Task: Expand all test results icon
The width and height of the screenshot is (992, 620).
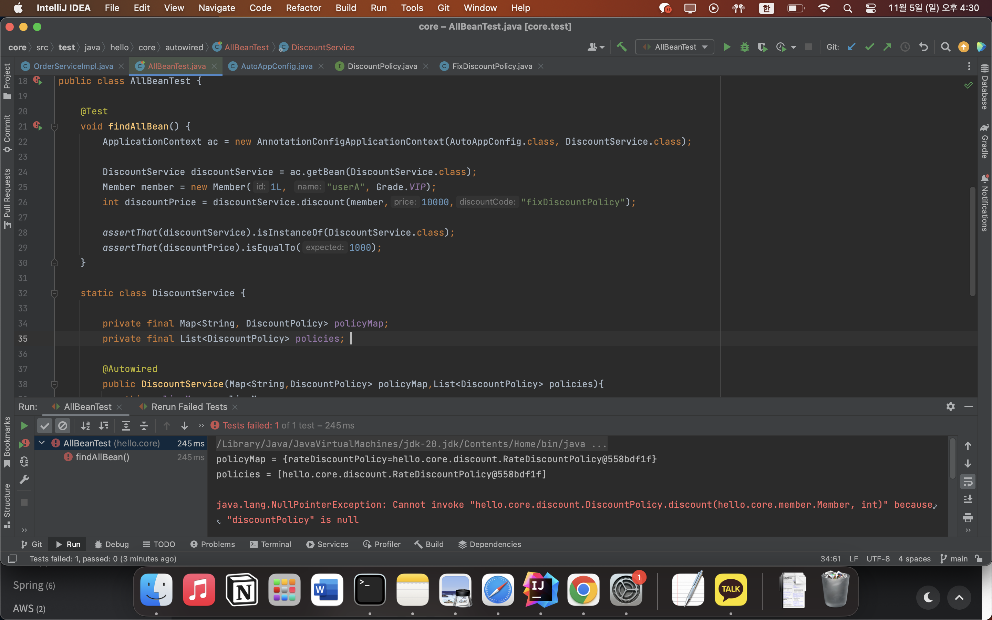Action: tap(126, 426)
